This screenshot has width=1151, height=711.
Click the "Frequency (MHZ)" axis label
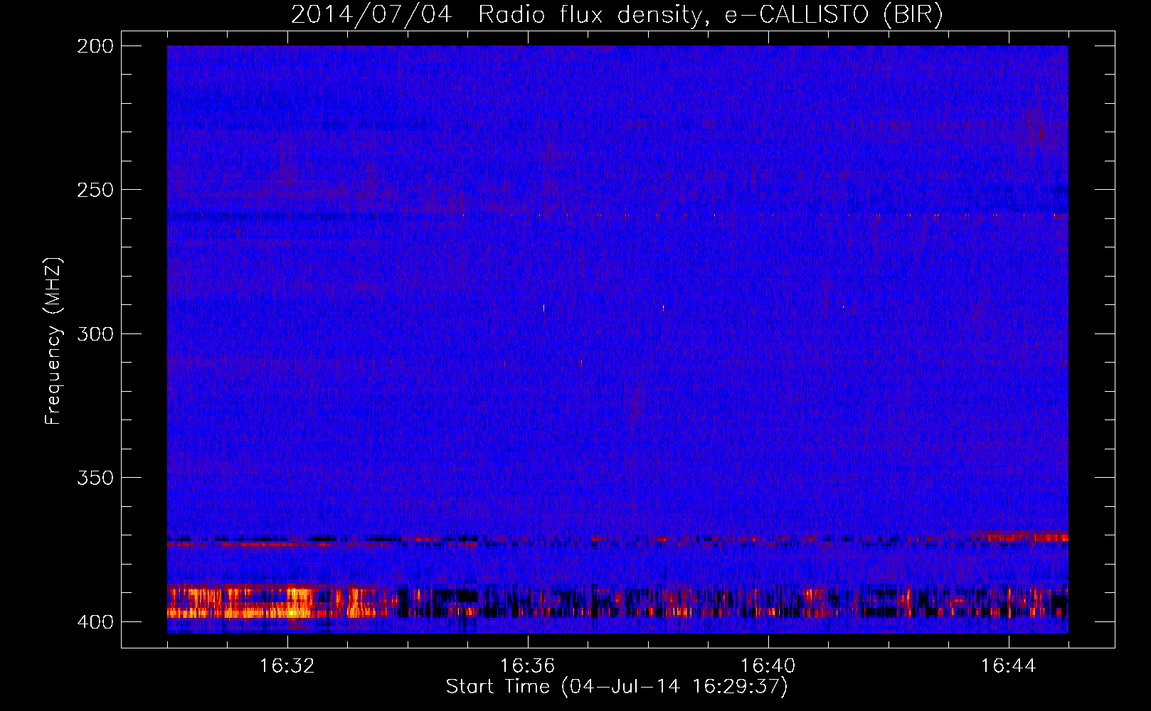point(53,341)
